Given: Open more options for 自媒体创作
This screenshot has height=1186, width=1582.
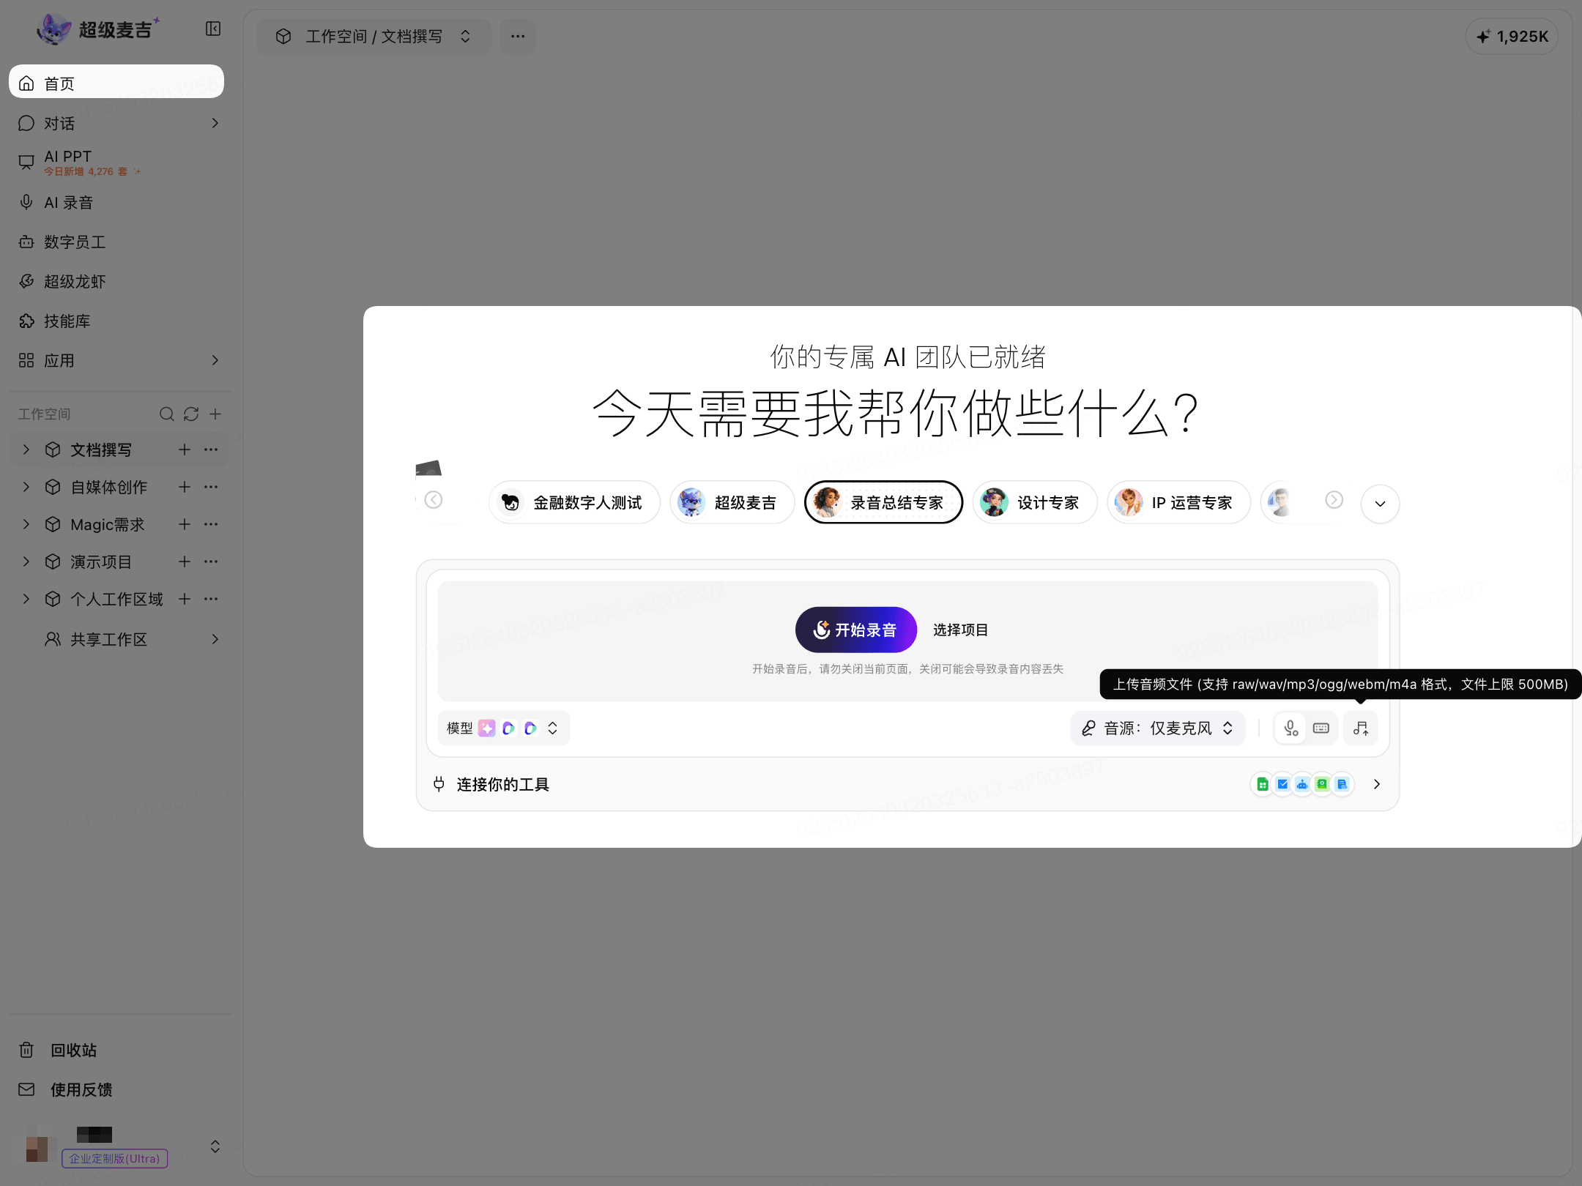Looking at the screenshot, I should tap(211, 487).
